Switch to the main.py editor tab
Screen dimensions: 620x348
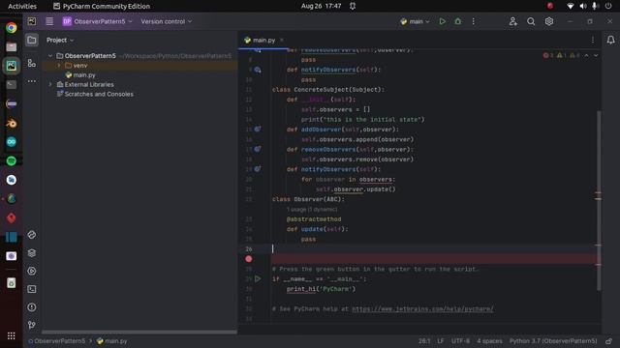click(x=263, y=40)
